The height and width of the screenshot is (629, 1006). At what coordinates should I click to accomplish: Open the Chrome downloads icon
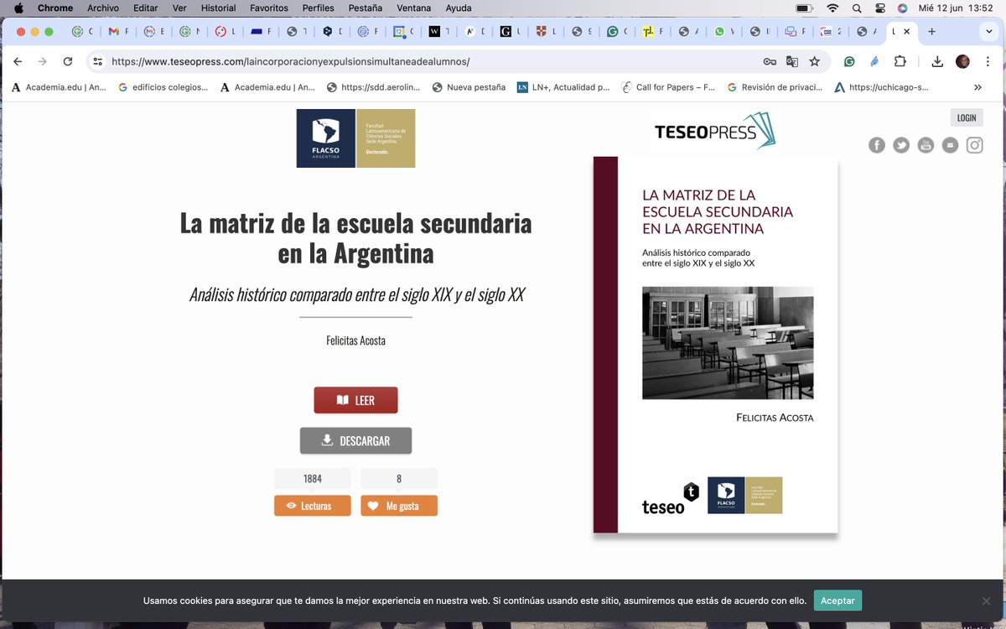(x=937, y=61)
